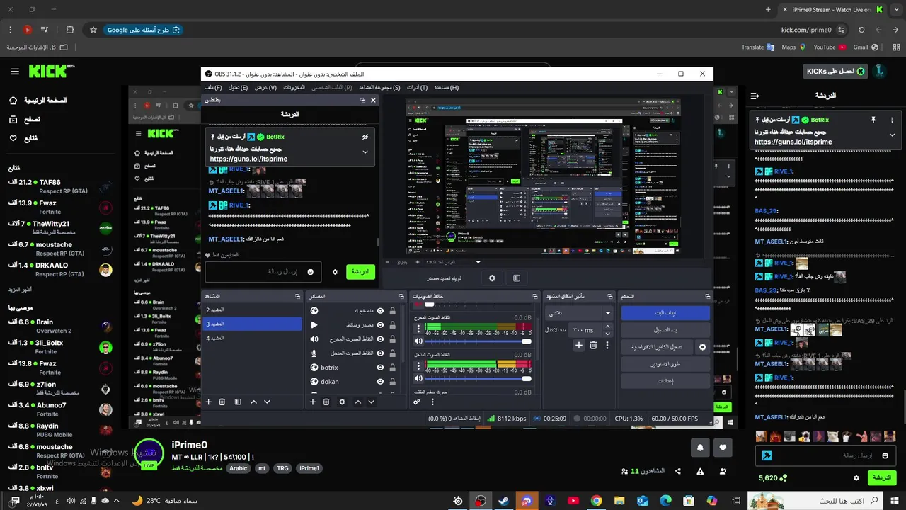Click the share icon below stream
The width and height of the screenshot is (906, 510).
pos(678,471)
